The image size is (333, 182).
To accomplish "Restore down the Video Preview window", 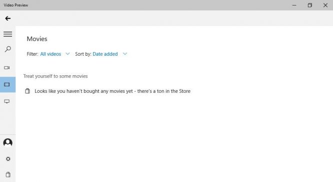I will [310, 6].
